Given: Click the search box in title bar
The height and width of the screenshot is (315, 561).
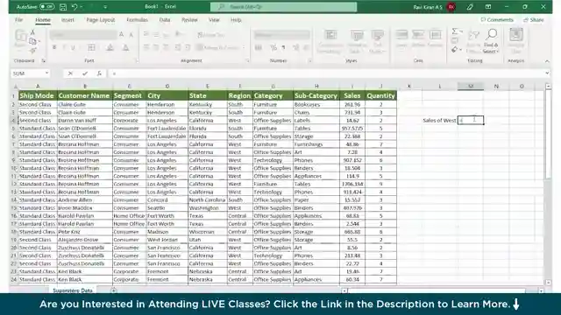Looking at the screenshot, I should point(283,7).
